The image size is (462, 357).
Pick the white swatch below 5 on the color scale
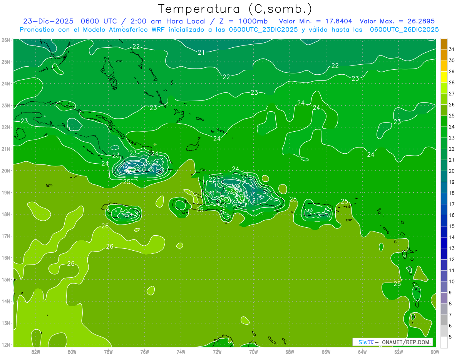[444, 342]
